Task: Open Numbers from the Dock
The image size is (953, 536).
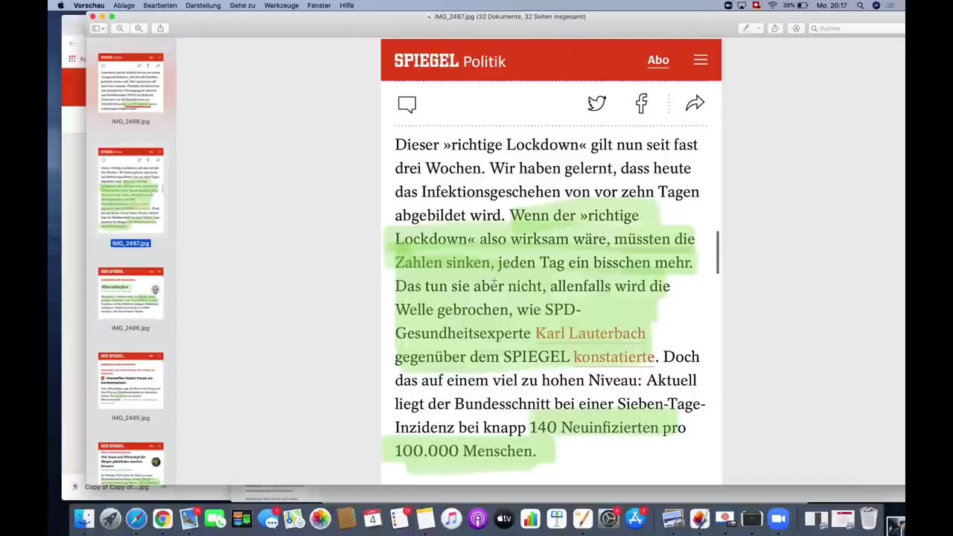Action: coord(530,519)
